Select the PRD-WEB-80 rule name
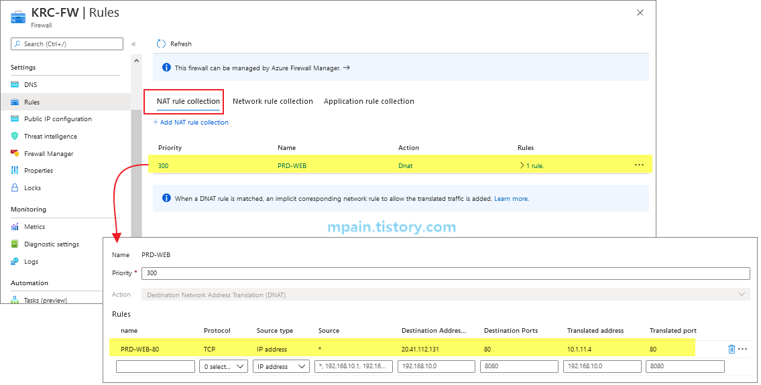Viewport: 761px width, 385px height. [139, 350]
